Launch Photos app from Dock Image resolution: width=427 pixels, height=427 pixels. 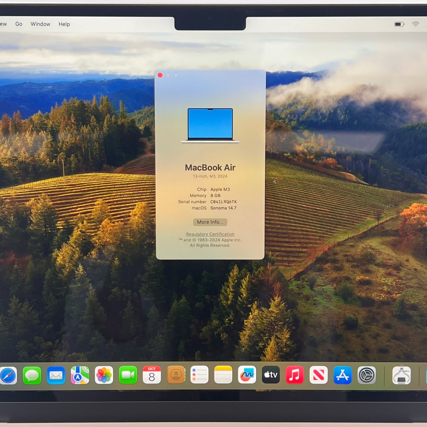point(104,375)
